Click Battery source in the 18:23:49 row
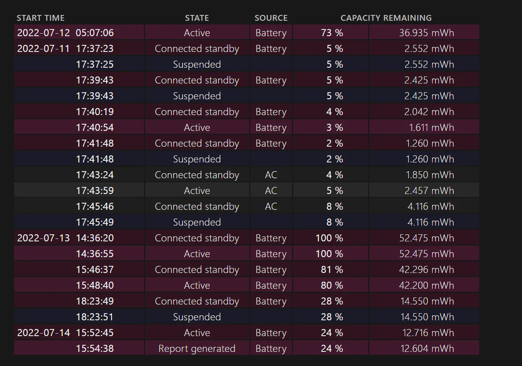 pyautogui.click(x=271, y=301)
